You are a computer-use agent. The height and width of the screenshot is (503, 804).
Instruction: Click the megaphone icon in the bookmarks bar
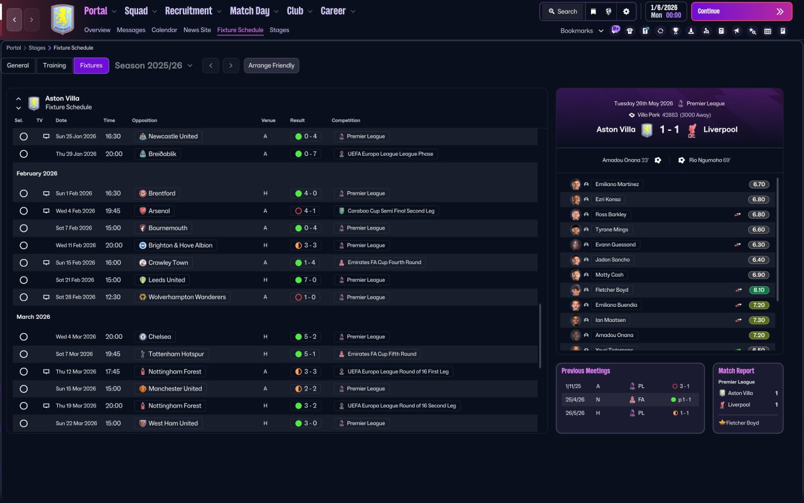click(737, 31)
